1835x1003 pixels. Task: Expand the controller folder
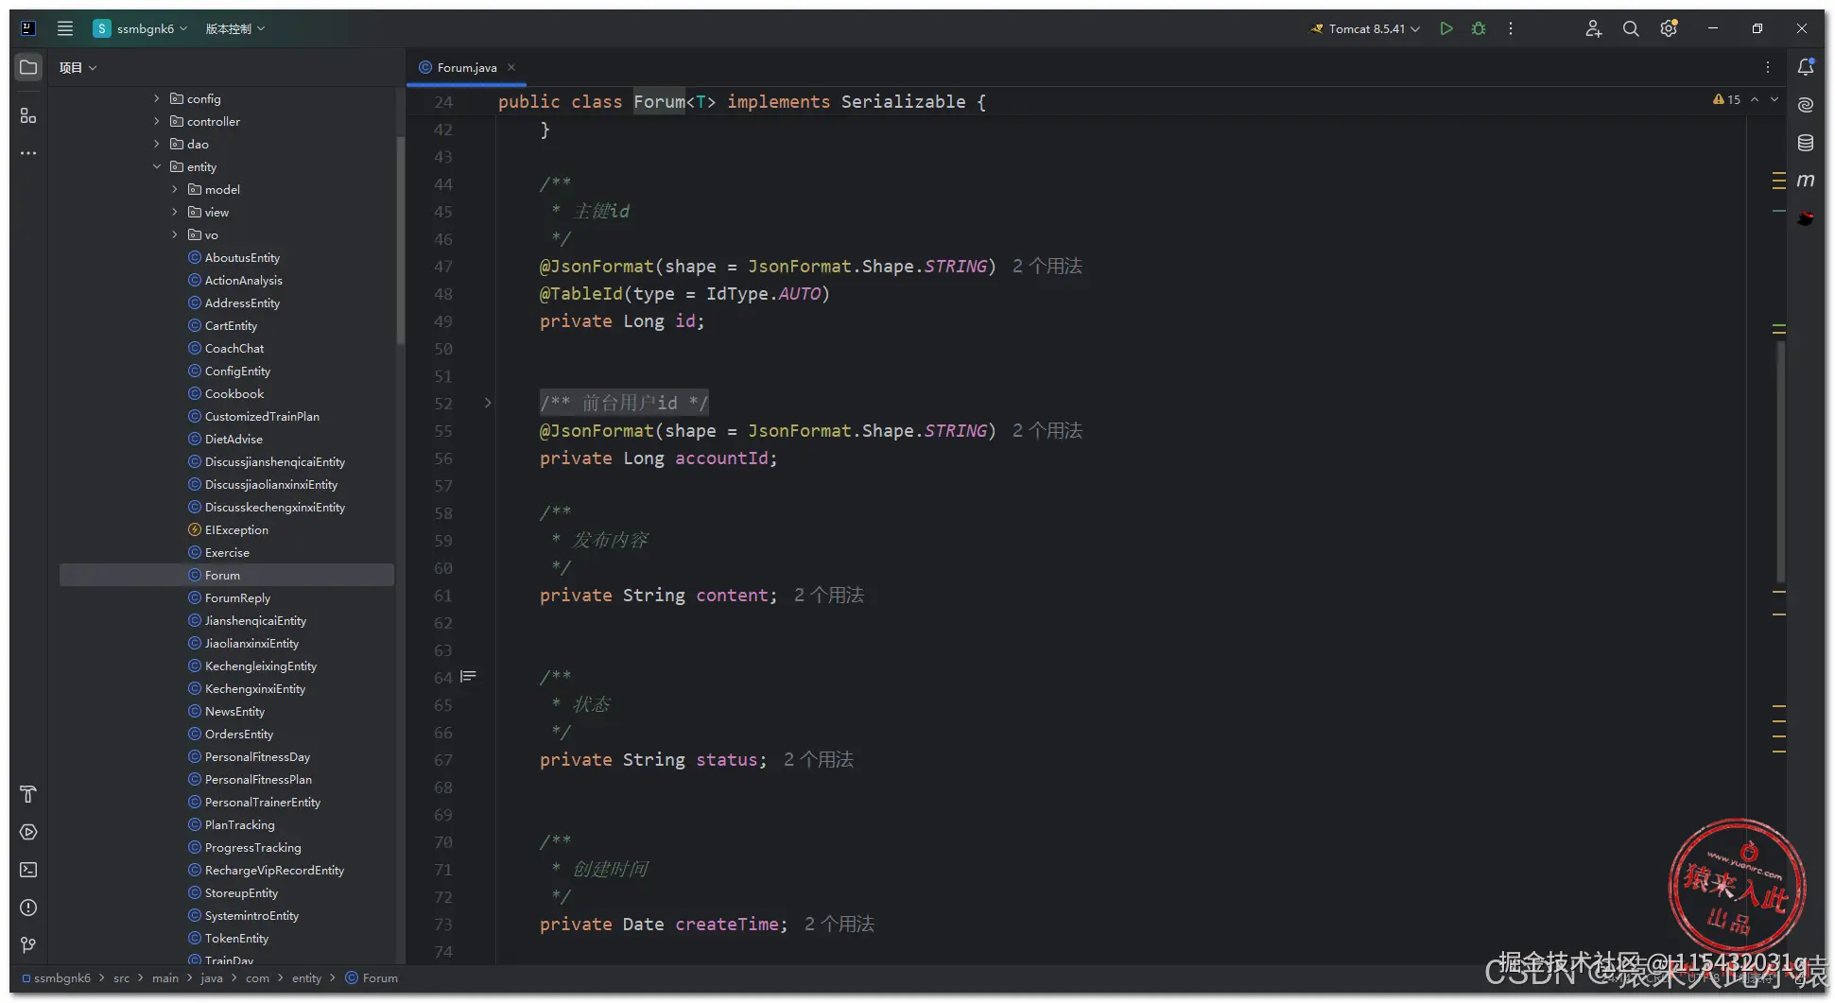tap(157, 121)
